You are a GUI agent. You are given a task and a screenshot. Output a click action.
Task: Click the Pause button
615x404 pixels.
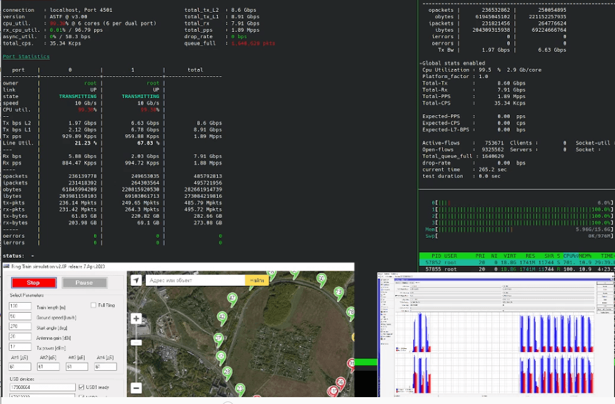(85, 283)
